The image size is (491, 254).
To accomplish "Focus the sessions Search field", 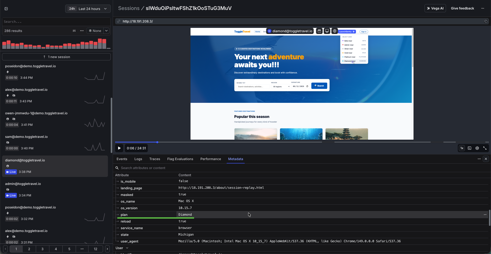I will click(56, 22).
